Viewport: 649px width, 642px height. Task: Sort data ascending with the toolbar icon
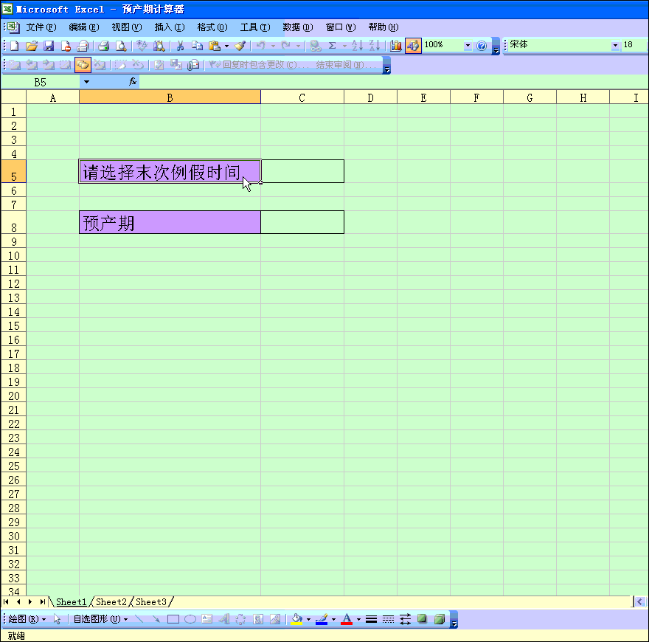pos(357,45)
